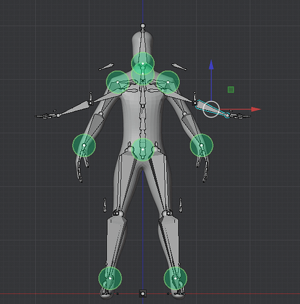Select the hips green control circle
The image size is (300, 304).
[143, 150]
